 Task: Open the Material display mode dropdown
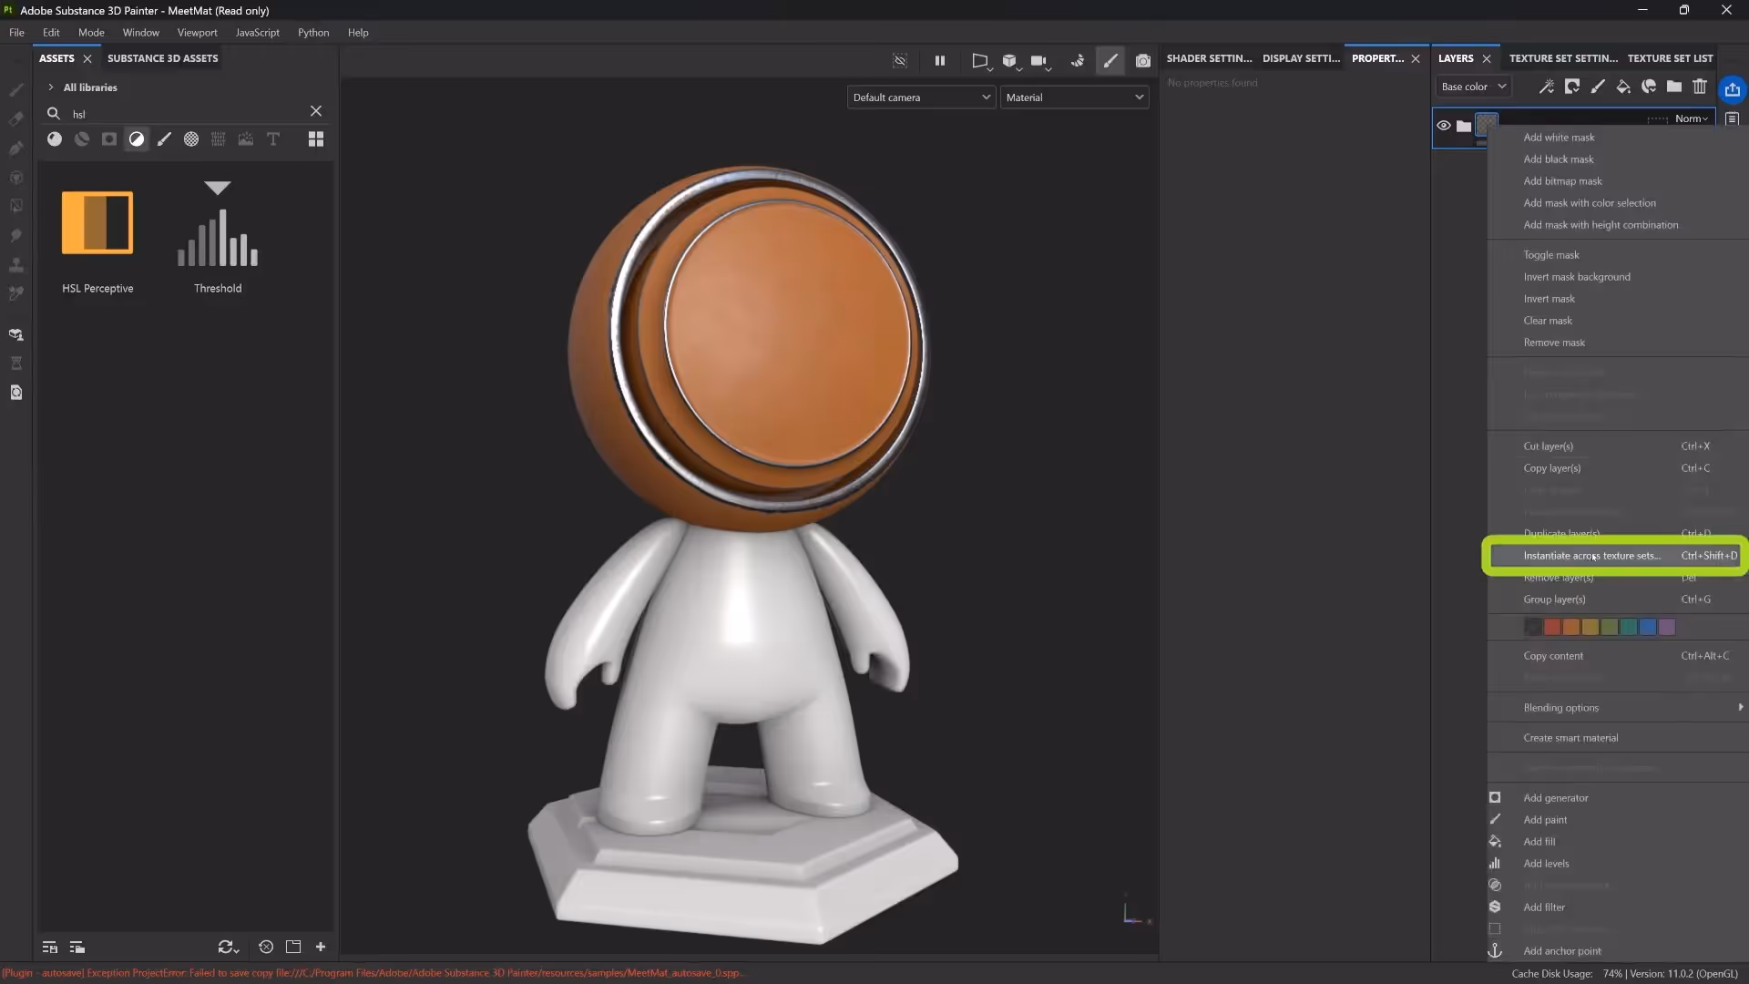tap(1074, 97)
